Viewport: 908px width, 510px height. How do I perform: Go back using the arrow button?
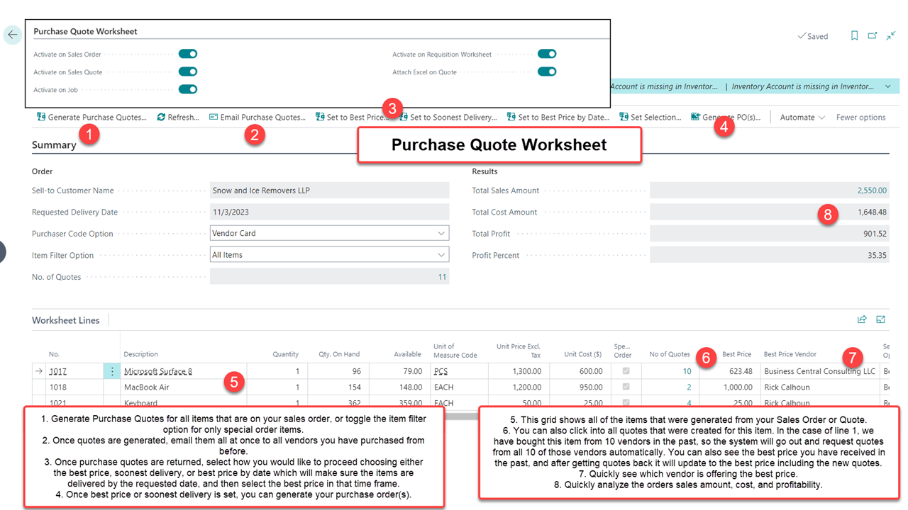click(x=13, y=35)
